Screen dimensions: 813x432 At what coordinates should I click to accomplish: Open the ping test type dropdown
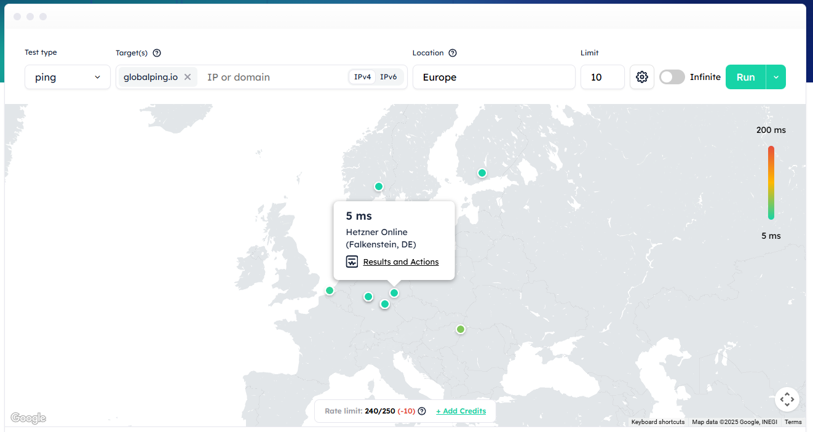tap(68, 77)
